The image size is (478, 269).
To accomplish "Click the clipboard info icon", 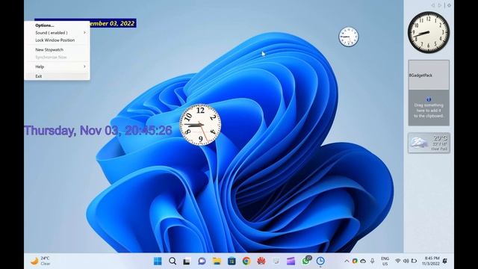I will point(429,99).
